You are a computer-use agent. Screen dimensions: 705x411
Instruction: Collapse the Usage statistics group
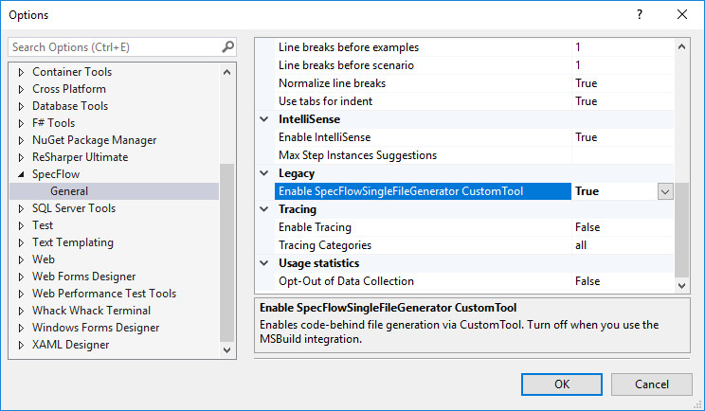(x=264, y=263)
